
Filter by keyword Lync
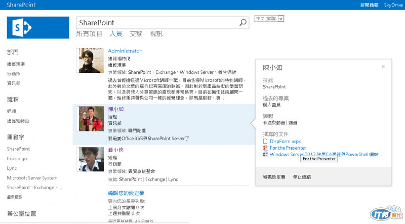pyautogui.click(x=12, y=168)
